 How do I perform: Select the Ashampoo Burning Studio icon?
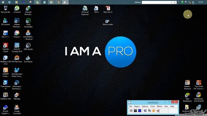click(x=17, y=85)
